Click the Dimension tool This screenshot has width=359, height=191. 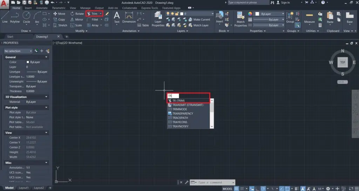(129, 17)
